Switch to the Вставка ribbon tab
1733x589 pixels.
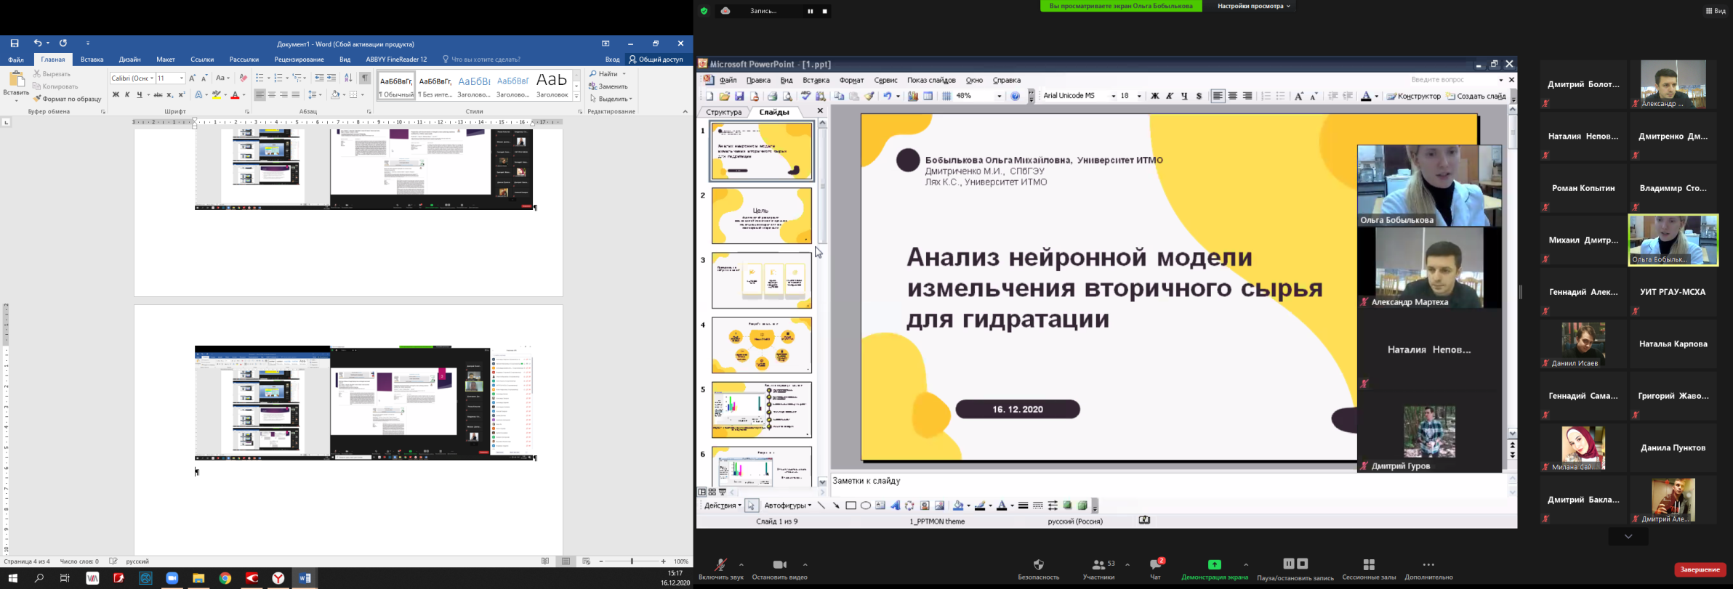pos(92,60)
